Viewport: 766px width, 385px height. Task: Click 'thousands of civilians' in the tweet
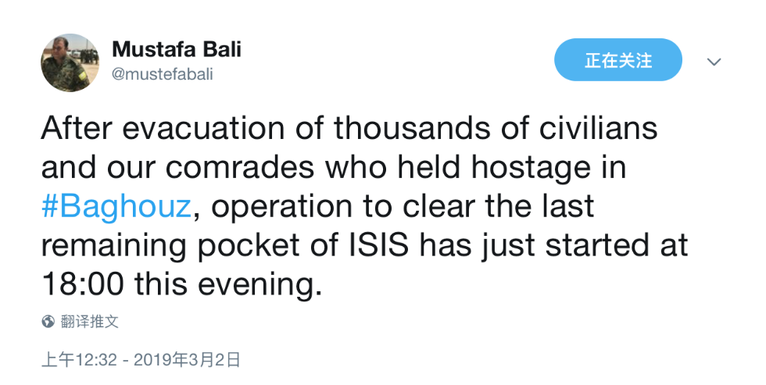[496, 128]
